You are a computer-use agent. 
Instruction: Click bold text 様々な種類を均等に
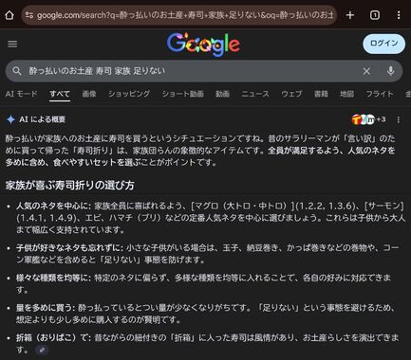53,278
